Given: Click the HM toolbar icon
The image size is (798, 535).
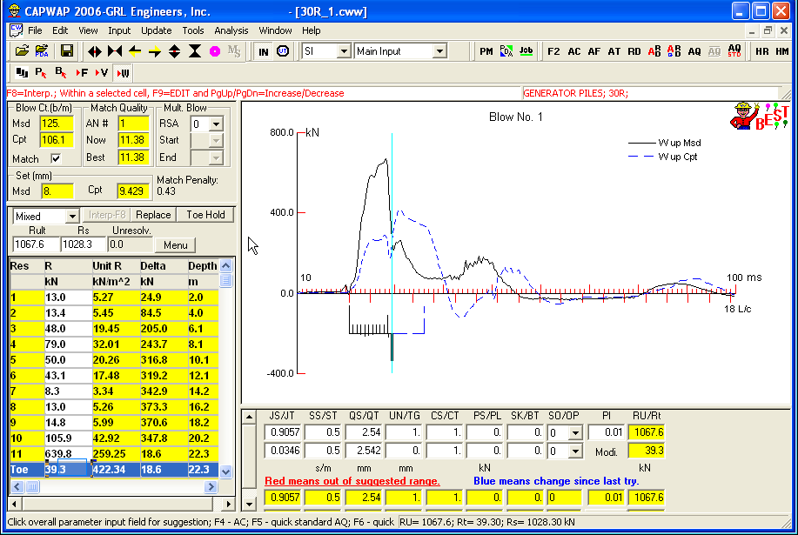Looking at the screenshot, I should tap(782, 51).
